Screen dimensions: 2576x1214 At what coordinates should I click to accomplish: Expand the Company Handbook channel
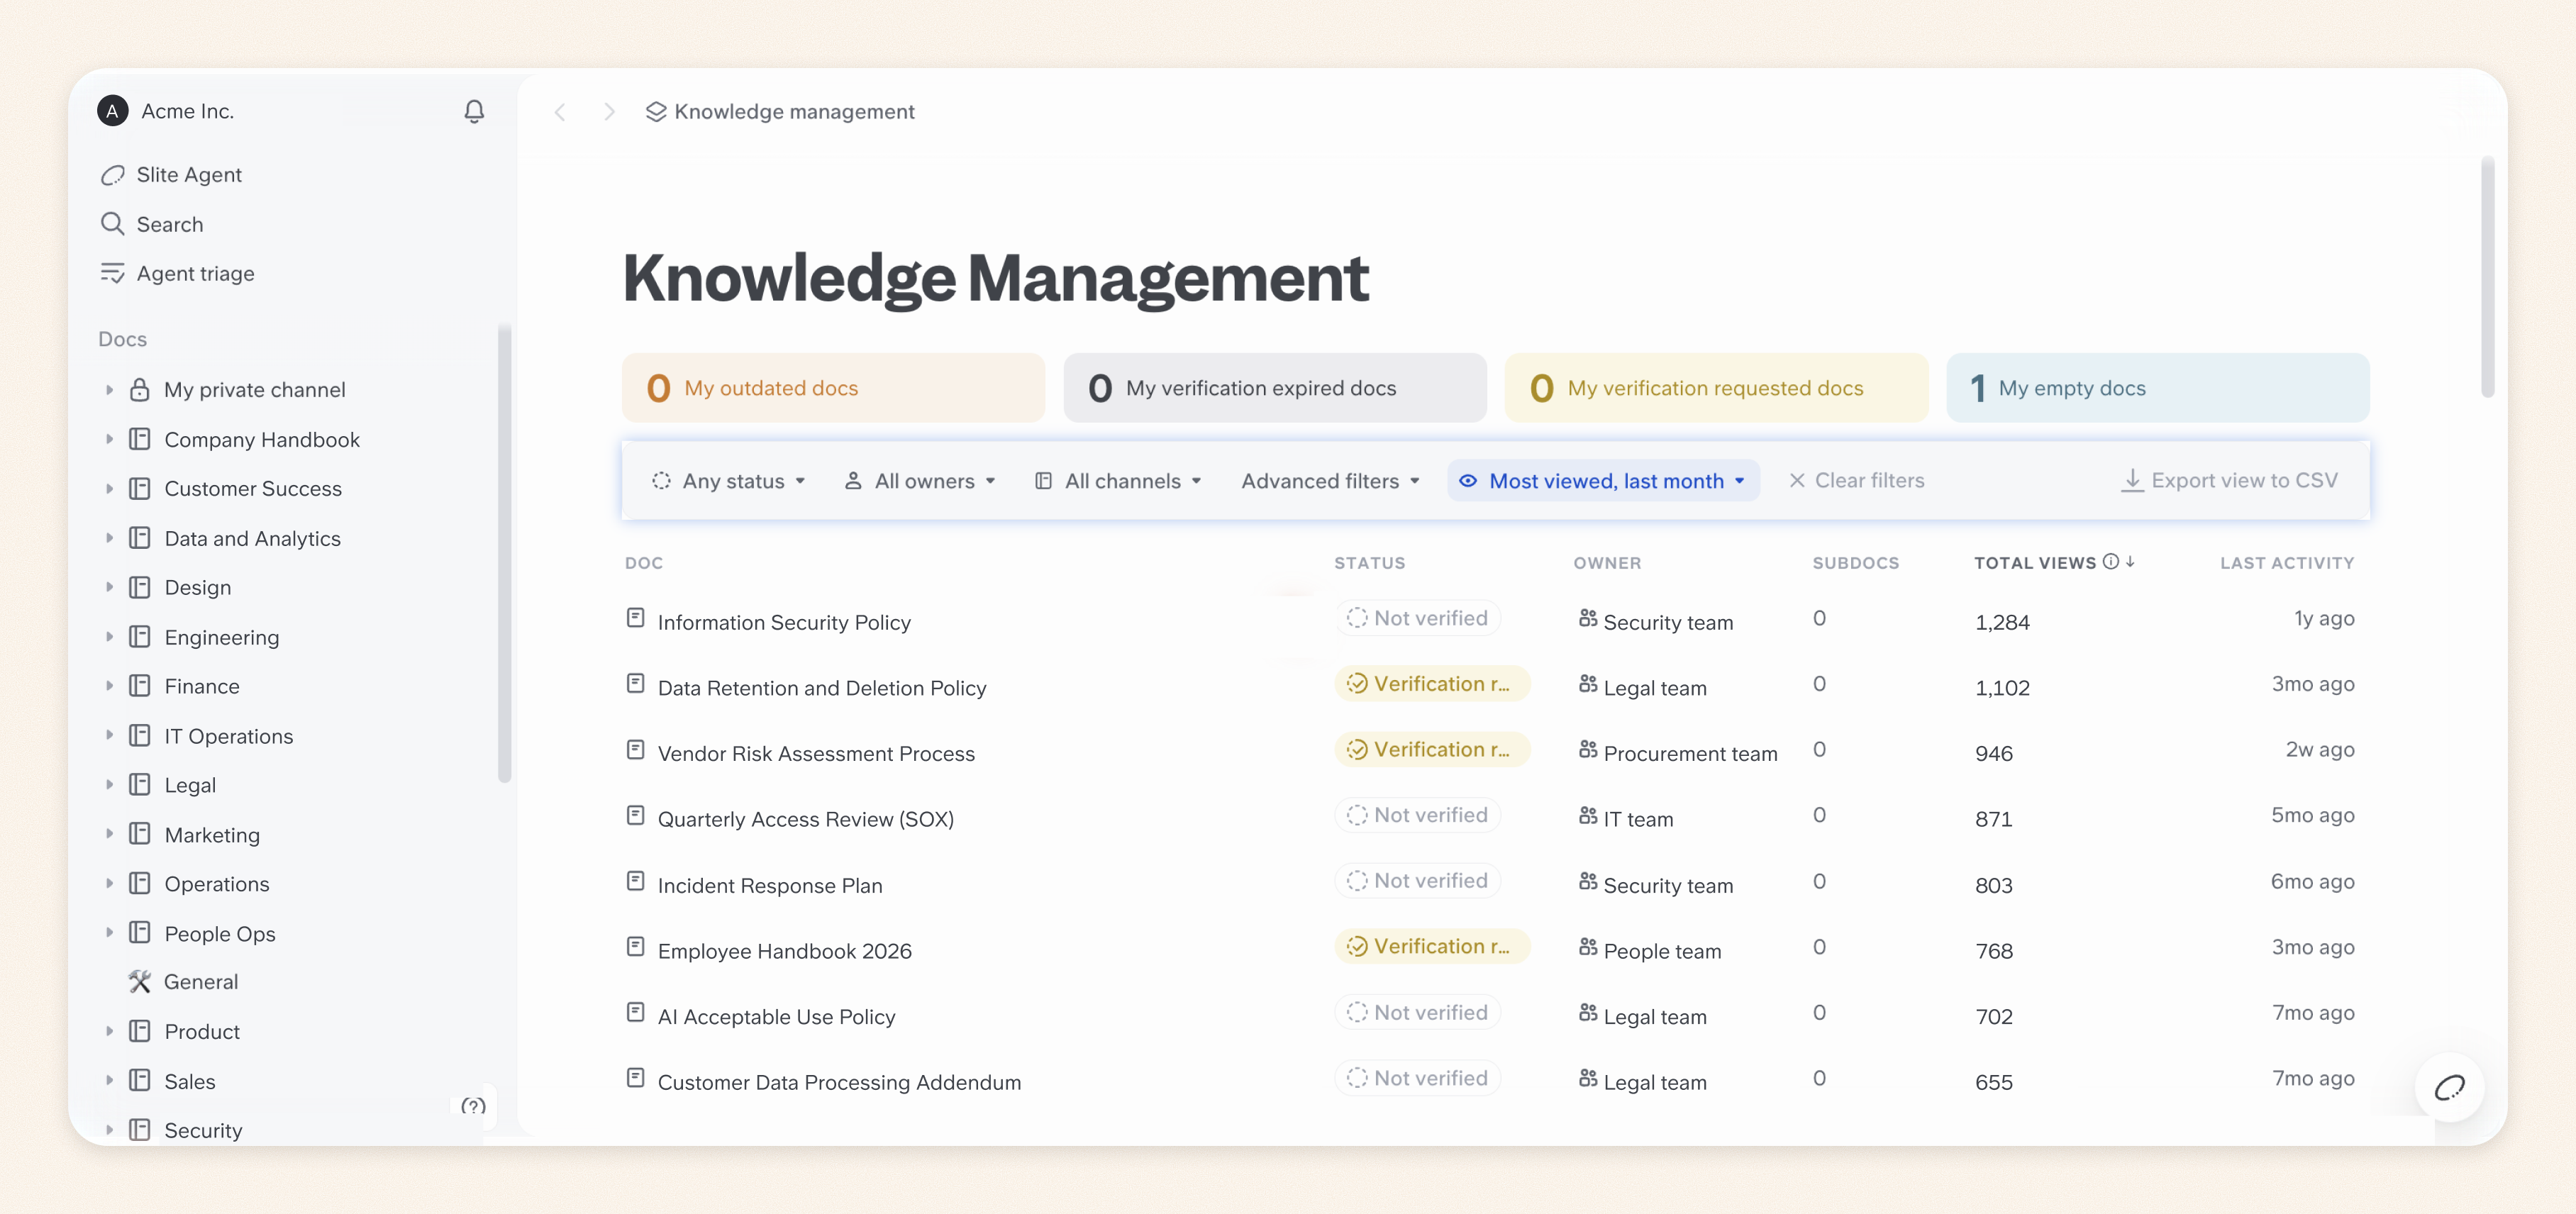click(x=109, y=439)
